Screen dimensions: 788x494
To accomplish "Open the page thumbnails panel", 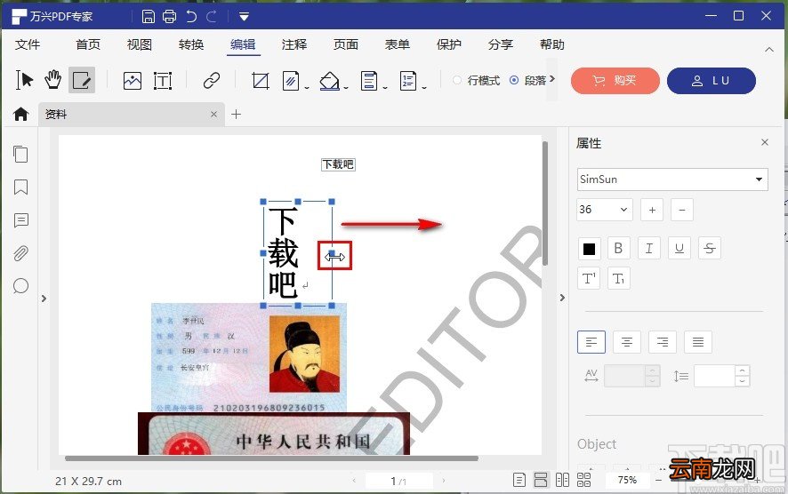I will point(20,154).
